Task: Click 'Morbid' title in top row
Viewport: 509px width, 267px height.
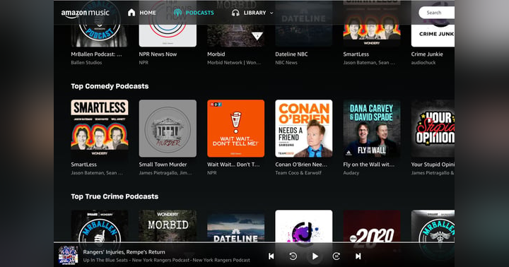Action: [x=216, y=54]
